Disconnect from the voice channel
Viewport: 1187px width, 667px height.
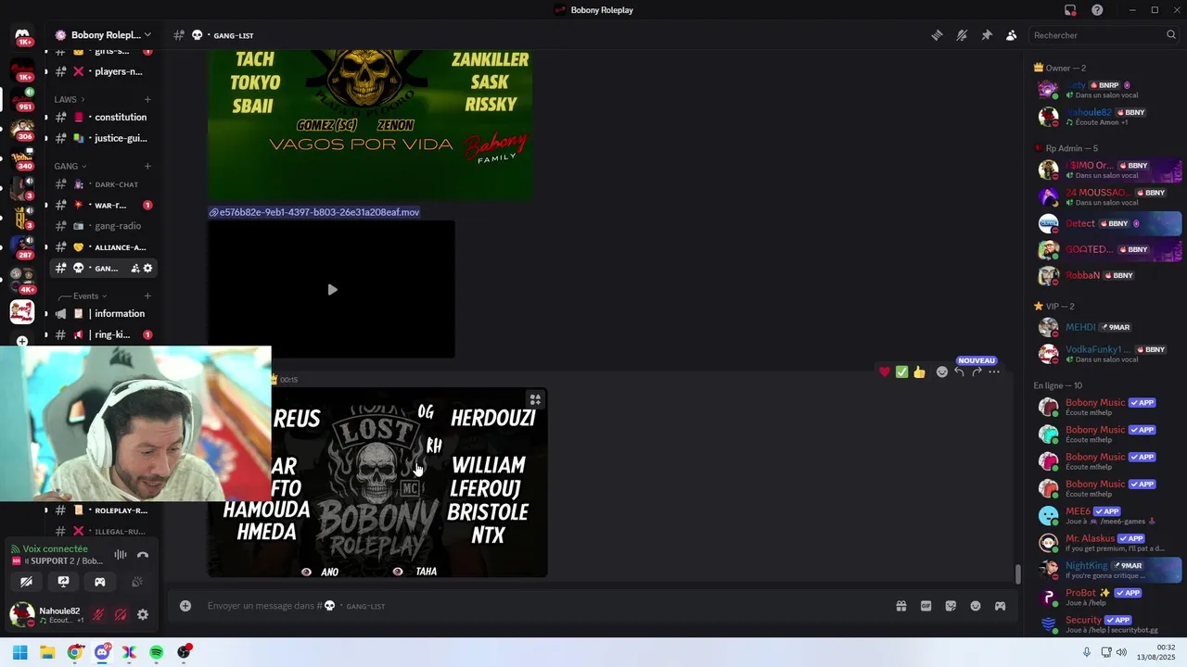click(143, 555)
